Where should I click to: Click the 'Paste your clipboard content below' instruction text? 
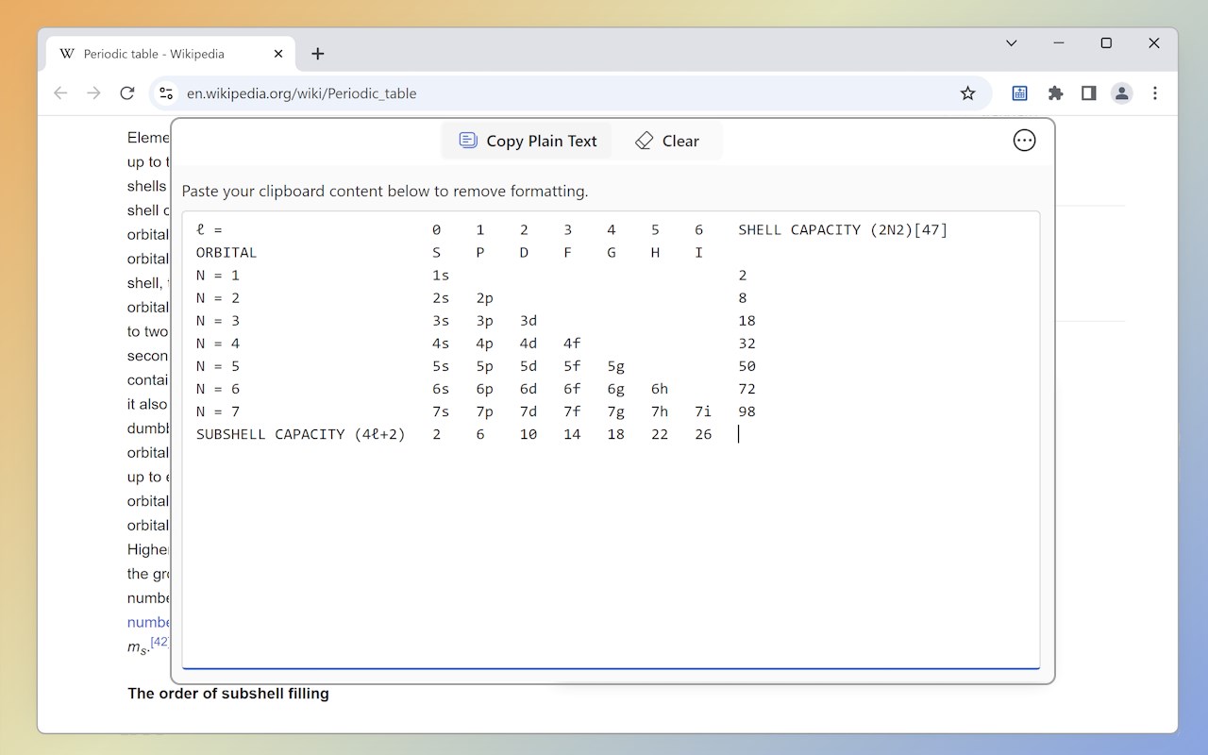coord(385,191)
